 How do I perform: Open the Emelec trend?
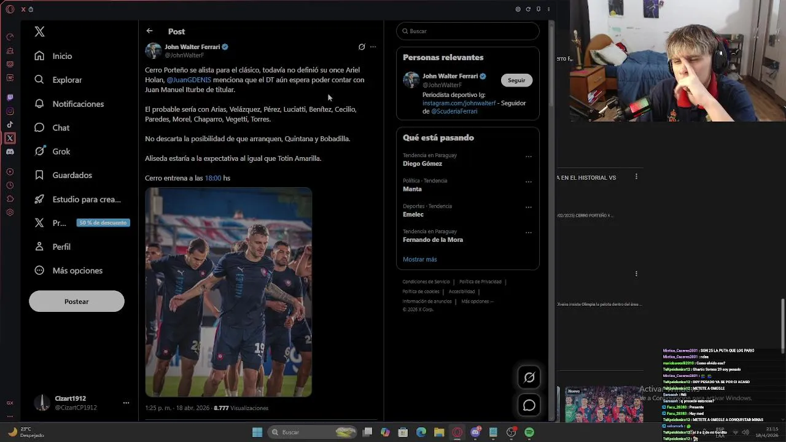413,214
